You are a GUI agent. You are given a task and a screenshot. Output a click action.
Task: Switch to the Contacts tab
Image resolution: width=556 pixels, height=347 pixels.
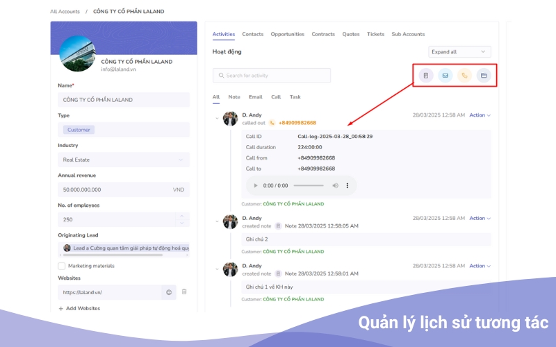point(252,34)
